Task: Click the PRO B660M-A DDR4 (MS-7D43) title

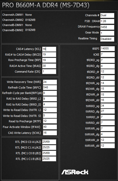Action: pos(46,5)
